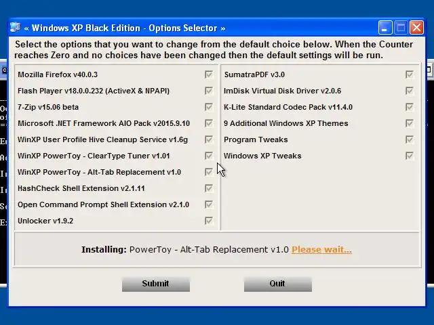
Task: Click the 'WinXP User Profile Hive Cleanup Service v1.6g' label
Action: click(102, 140)
